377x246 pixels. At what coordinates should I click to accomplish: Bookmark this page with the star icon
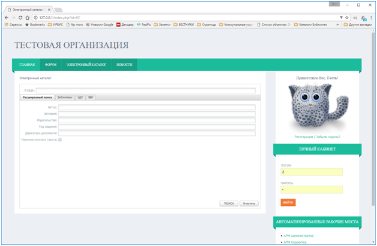pyautogui.click(x=347, y=17)
